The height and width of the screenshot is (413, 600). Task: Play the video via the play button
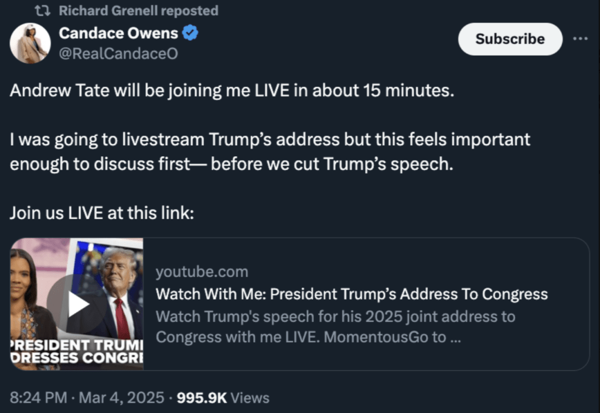[x=77, y=304]
